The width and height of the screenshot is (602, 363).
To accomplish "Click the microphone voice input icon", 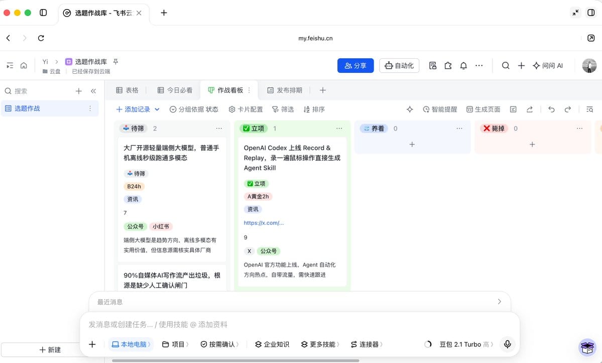I will (507, 344).
